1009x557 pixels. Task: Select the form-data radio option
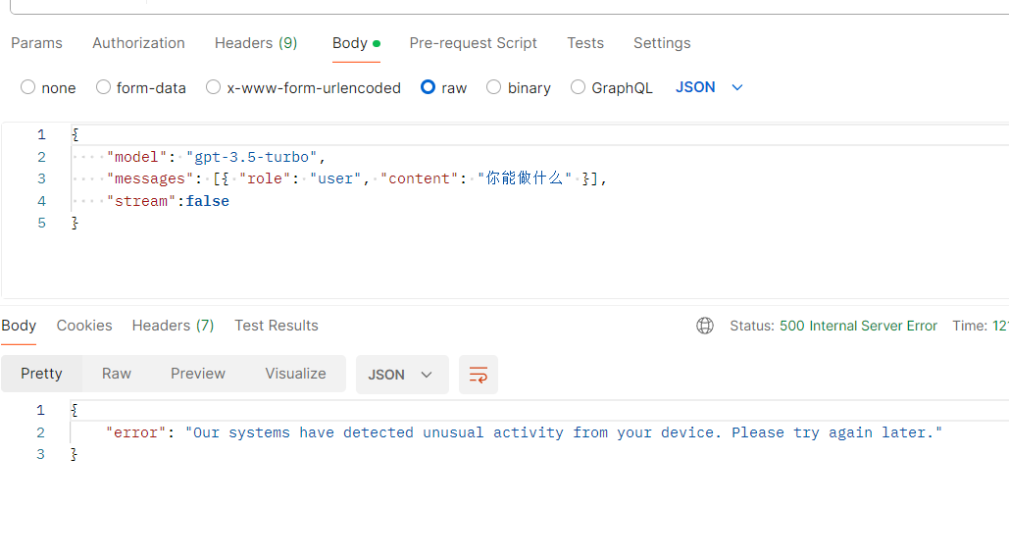(103, 87)
